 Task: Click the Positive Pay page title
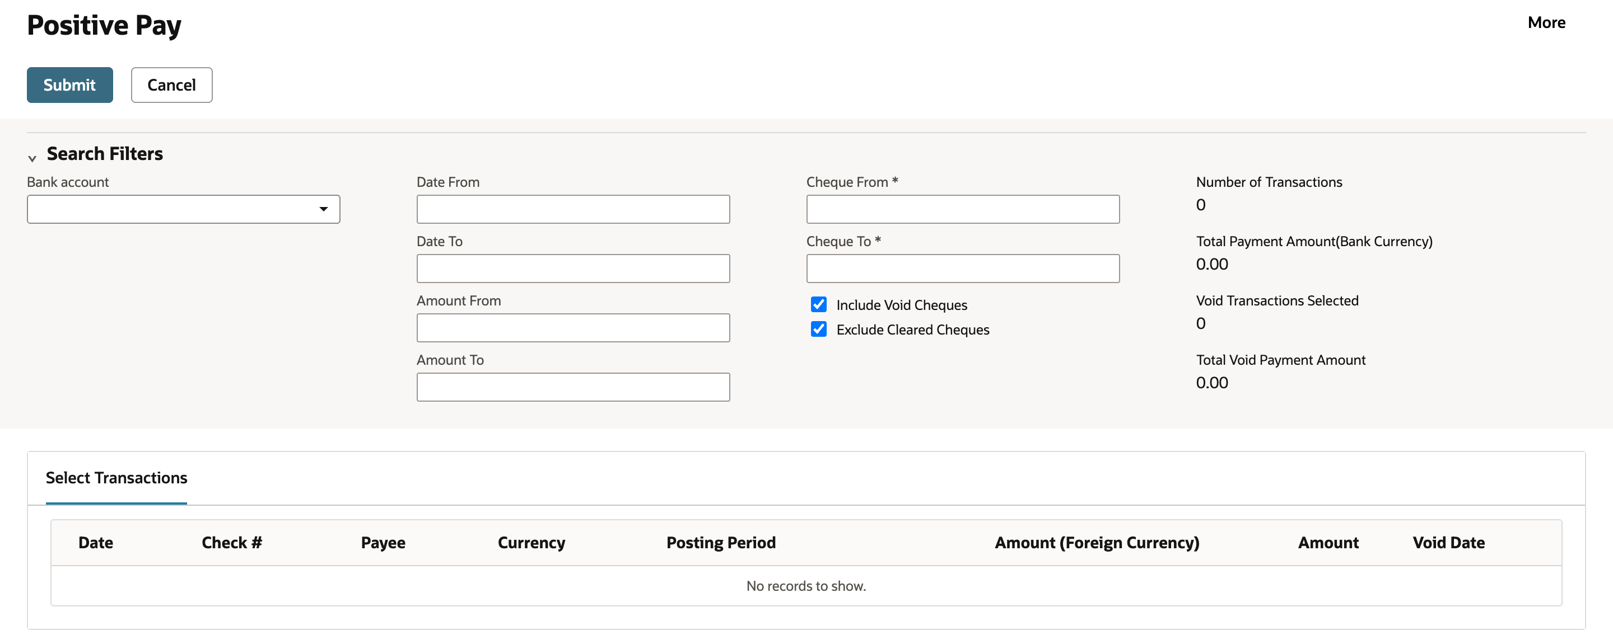pos(104,26)
